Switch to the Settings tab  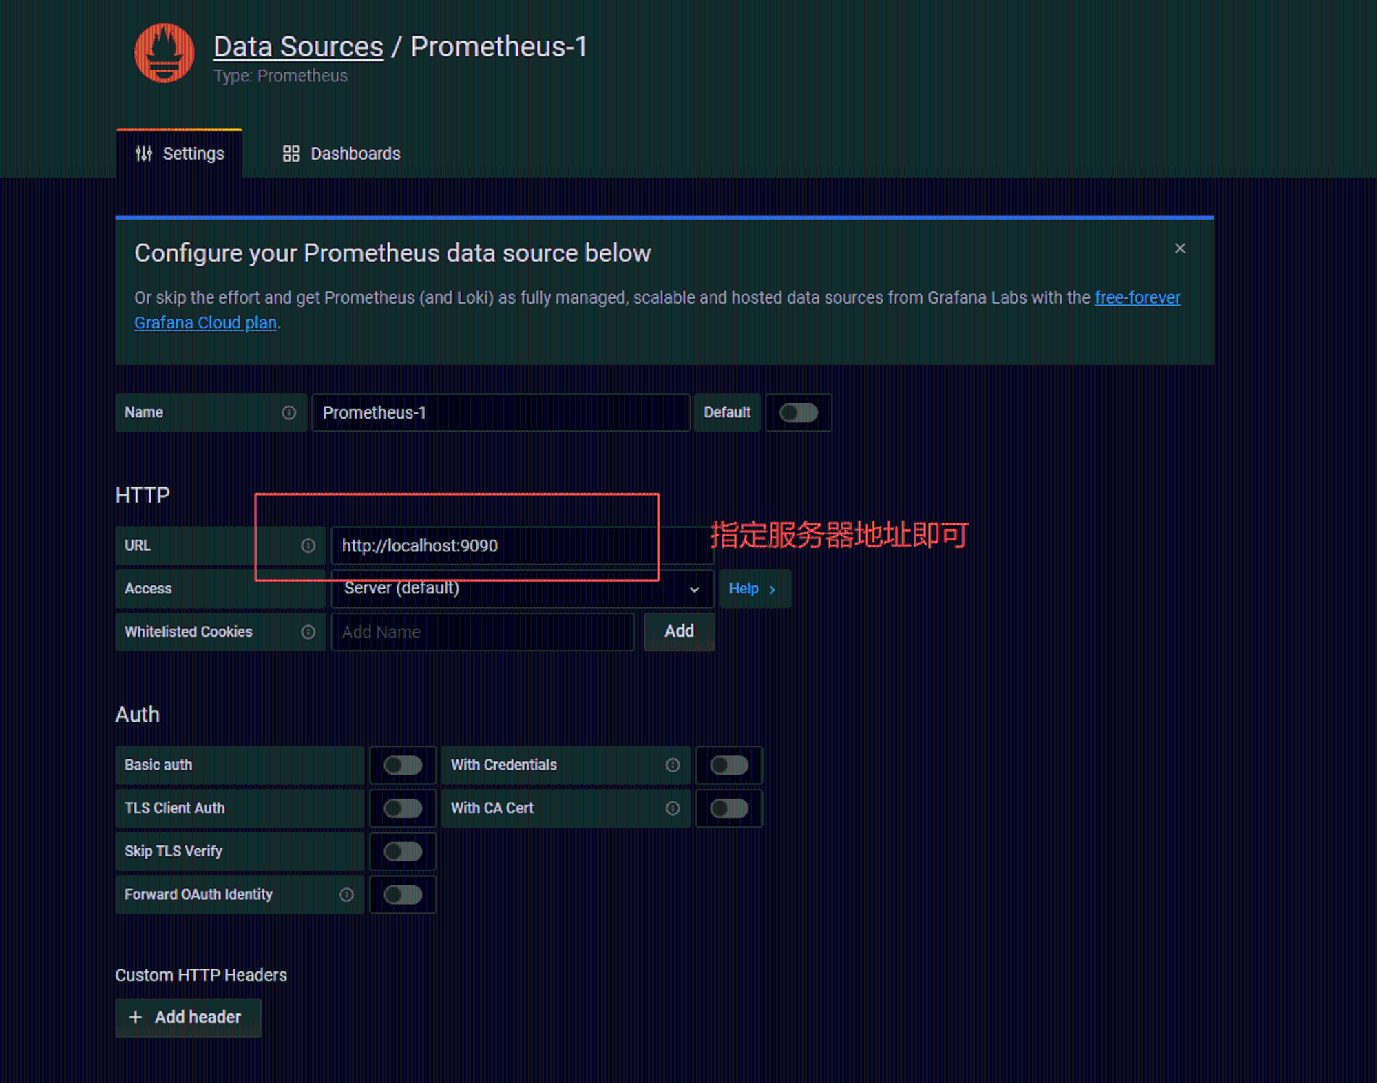pos(180,154)
